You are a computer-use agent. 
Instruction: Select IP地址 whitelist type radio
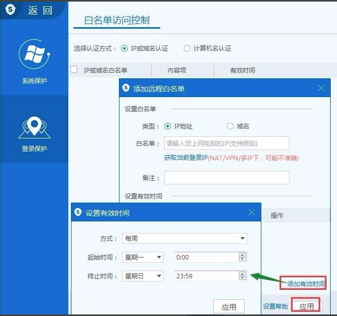tap(167, 126)
